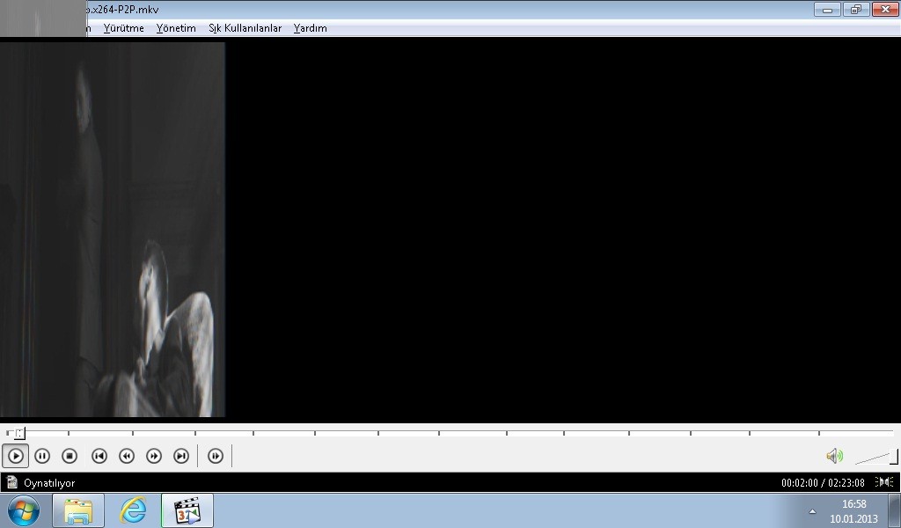Show hidden system tray icons
Image resolution: width=901 pixels, height=528 pixels.
(812, 511)
